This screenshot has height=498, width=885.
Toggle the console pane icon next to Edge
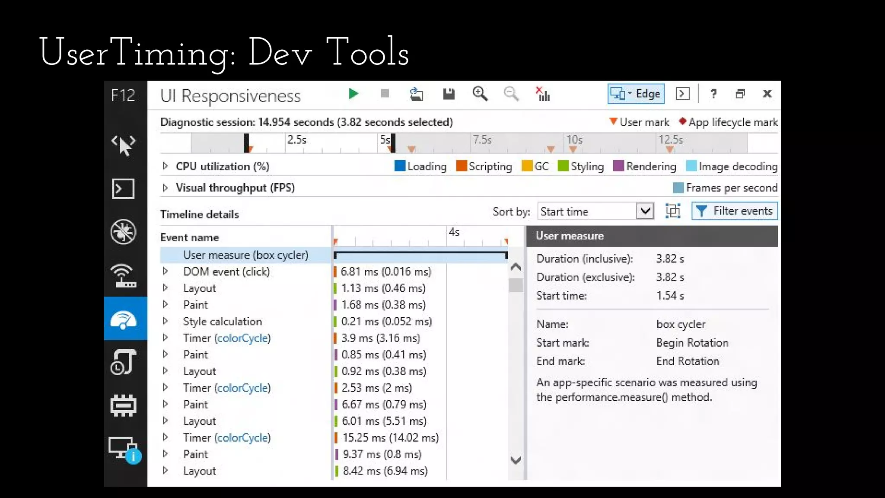click(x=682, y=94)
